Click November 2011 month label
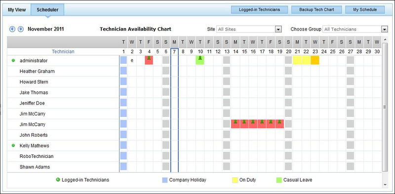395x194 pixels. (x=45, y=29)
